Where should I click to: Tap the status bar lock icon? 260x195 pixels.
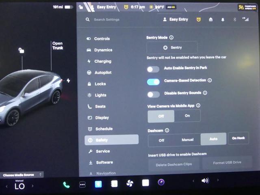point(81,7)
